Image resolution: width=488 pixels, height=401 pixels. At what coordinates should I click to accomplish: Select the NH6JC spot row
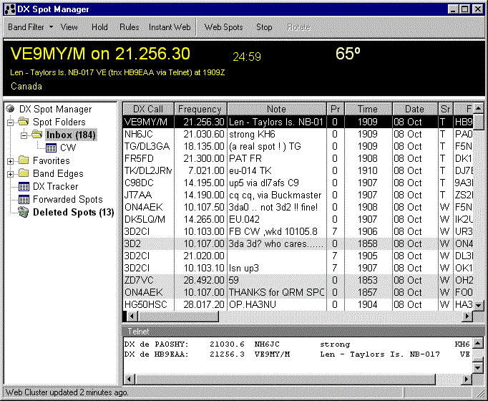click(x=298, y=134)
